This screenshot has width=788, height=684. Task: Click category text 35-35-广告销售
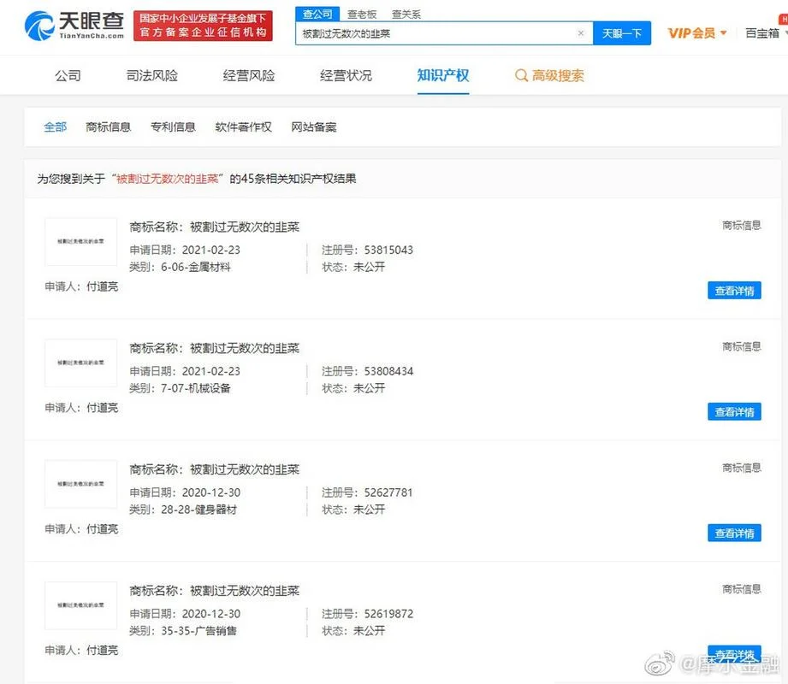[x=198, y=631]
